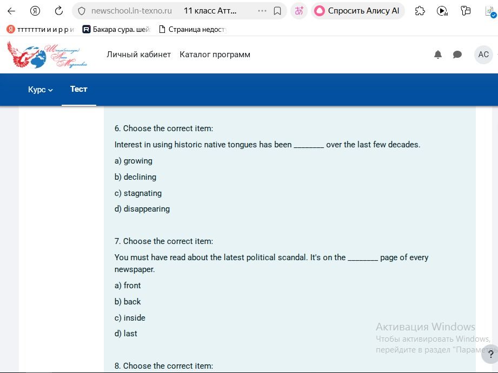Viewport: 498px width, 373px height.
Task: Open the notifications bell
Action: click(438, 55)
